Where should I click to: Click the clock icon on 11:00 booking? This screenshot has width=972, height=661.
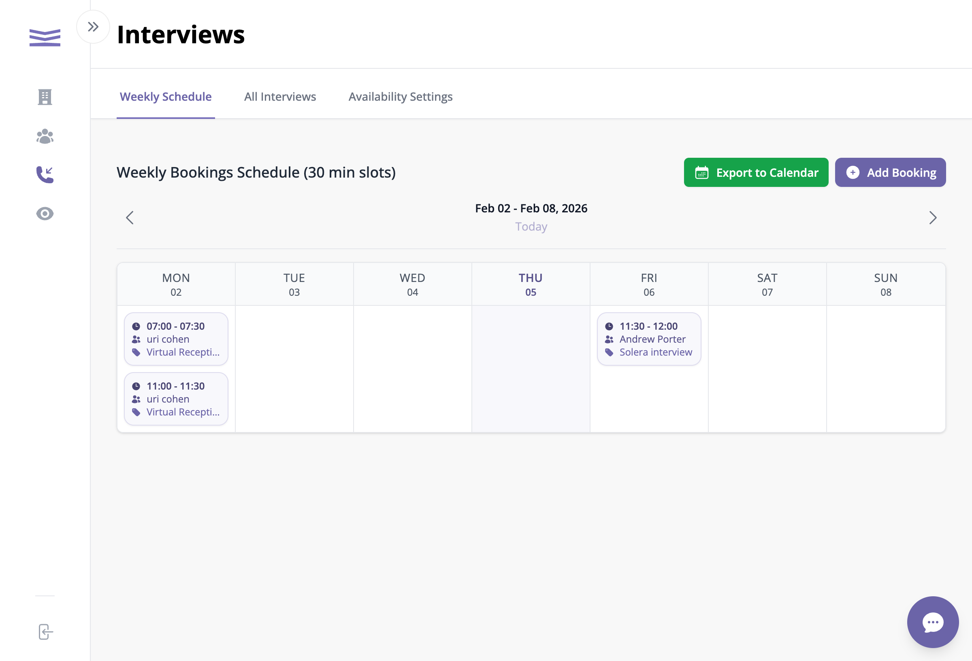point(136,386)
